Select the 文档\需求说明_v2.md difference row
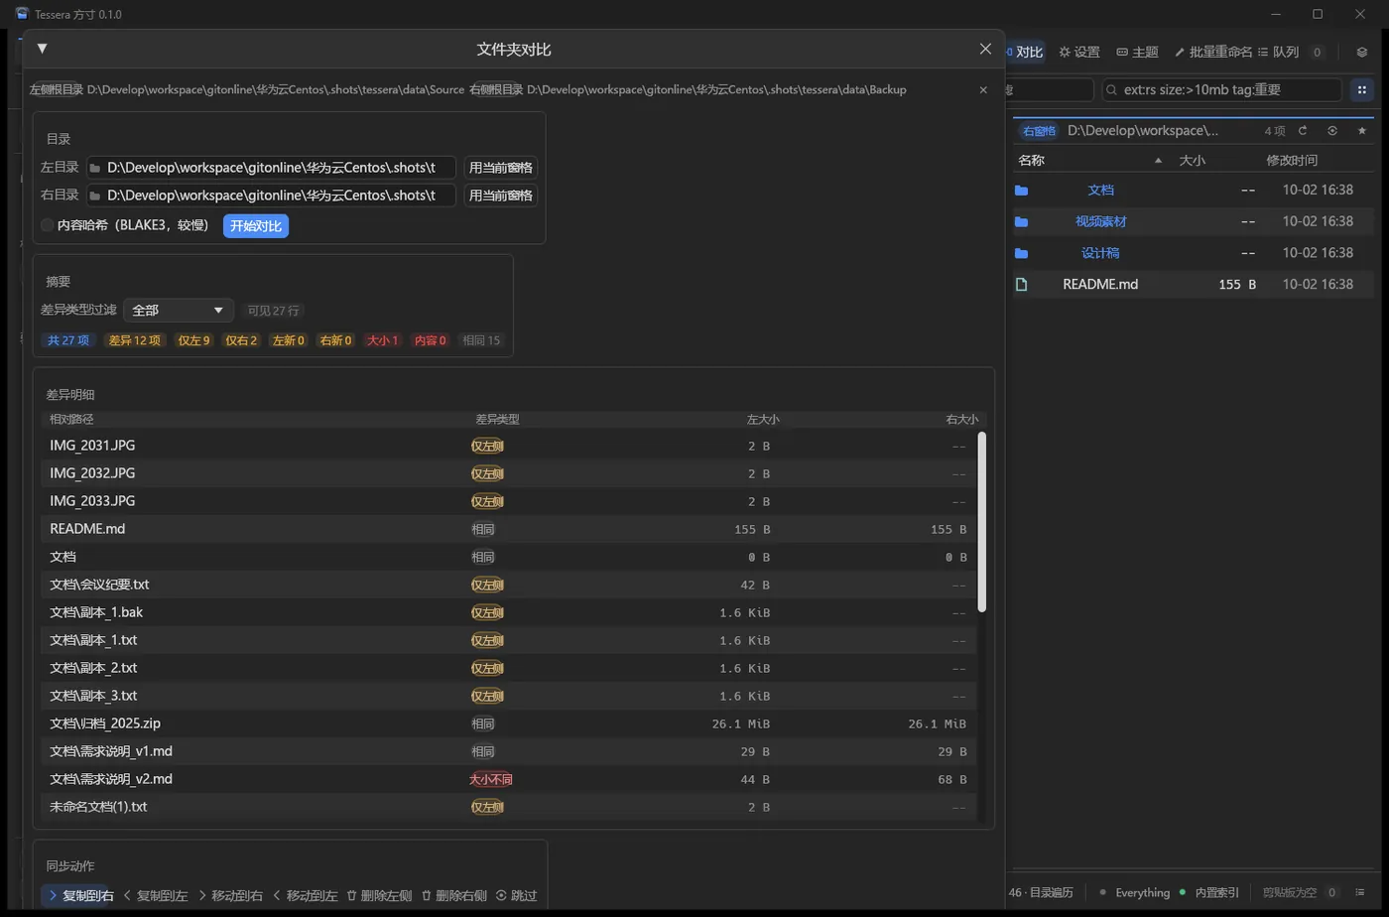Image resolution: width=1389 pixels, height=917 pixels. click(x=509, y=779)
